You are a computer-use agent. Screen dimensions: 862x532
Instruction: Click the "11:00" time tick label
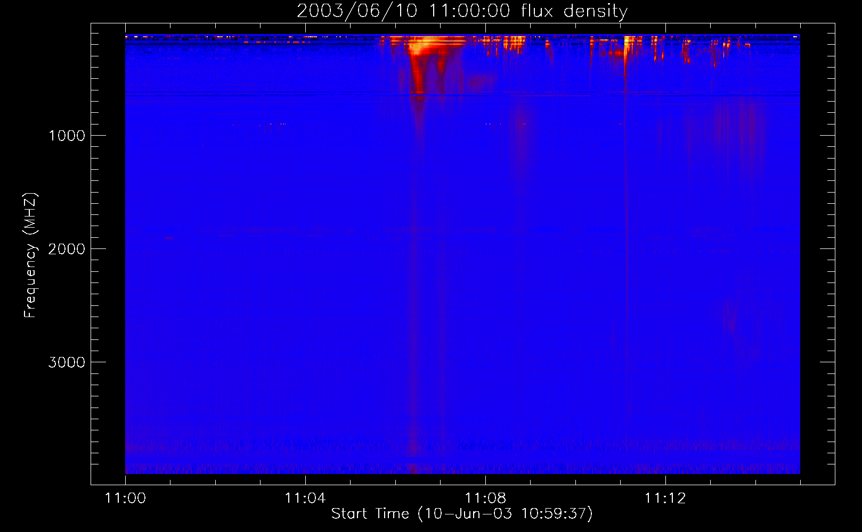(x=125, y=498)
